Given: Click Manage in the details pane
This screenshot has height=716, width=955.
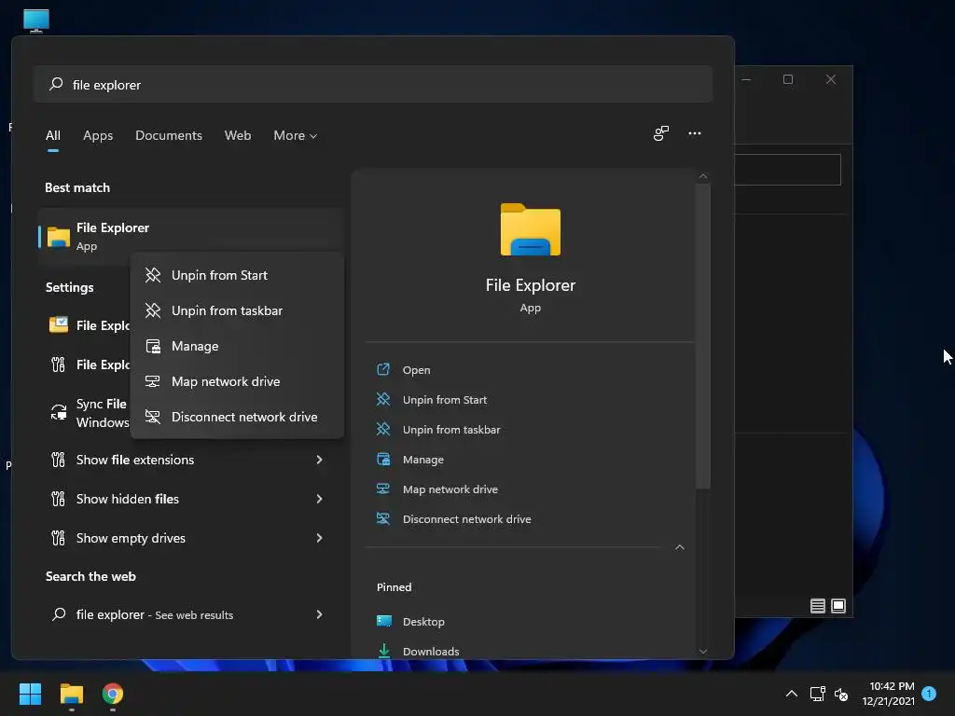Looking at the screenshot, I should 423,459.
